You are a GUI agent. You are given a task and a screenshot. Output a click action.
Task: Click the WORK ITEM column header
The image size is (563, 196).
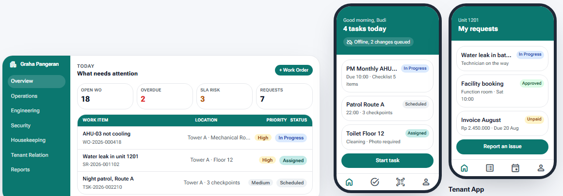coord(96,120)
